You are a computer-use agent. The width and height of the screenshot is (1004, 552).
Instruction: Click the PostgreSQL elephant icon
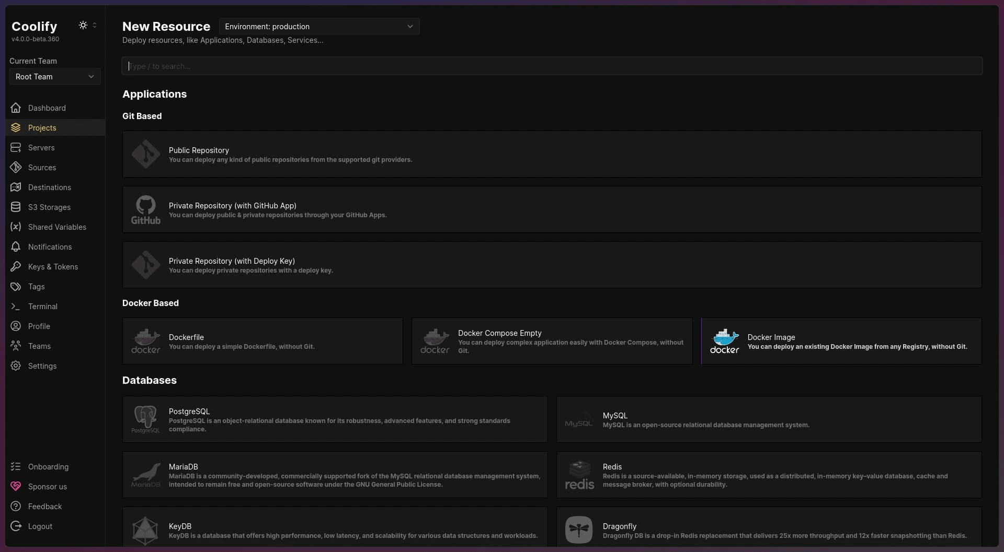(x=145, y=419)
